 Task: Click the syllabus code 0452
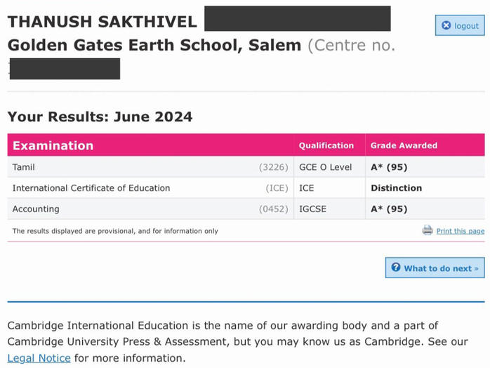click(273, 209)
